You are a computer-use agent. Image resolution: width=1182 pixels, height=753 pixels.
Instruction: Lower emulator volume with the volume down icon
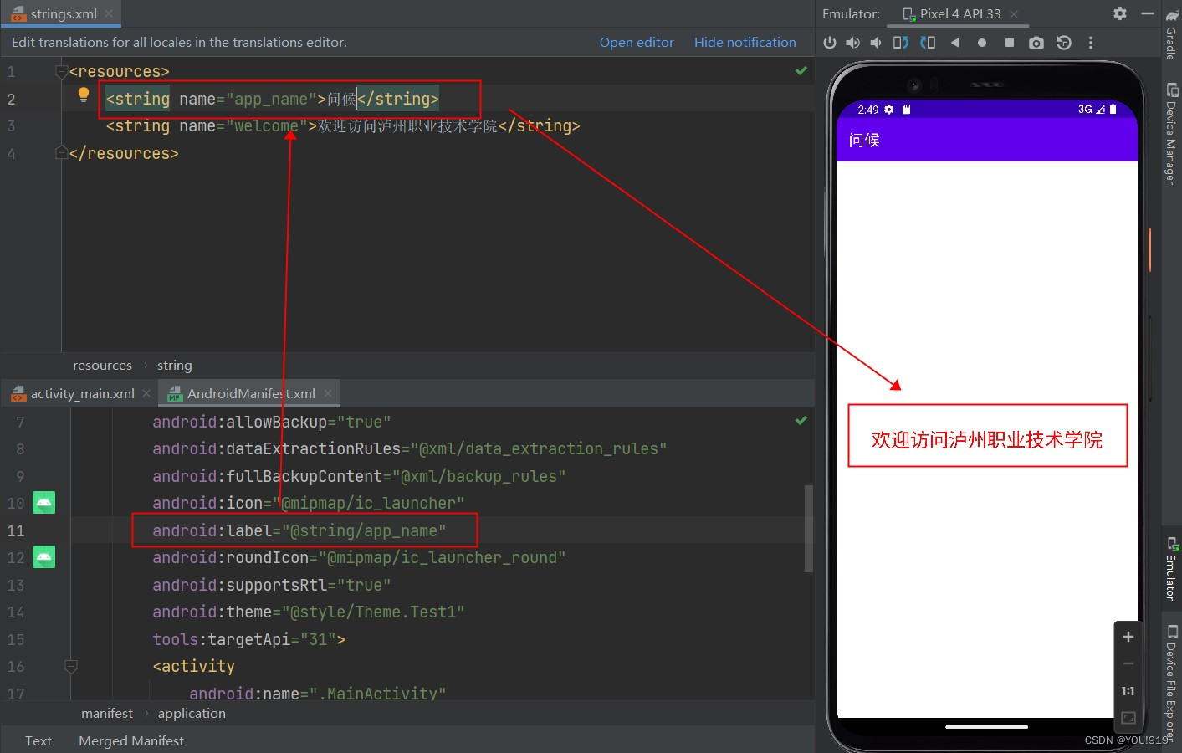tap(876, 43)
